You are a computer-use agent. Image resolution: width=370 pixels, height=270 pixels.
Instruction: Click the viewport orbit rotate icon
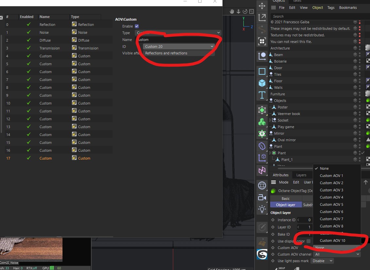click(x=245, y=11)
